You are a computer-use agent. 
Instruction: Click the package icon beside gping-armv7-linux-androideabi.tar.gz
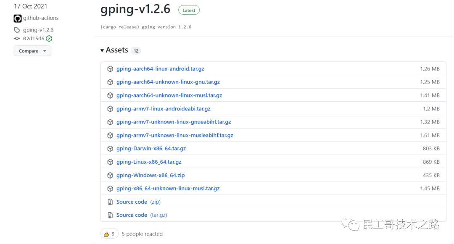110,109
